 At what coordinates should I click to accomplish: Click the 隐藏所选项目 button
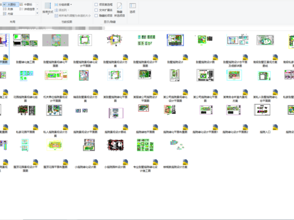point(119,10)
